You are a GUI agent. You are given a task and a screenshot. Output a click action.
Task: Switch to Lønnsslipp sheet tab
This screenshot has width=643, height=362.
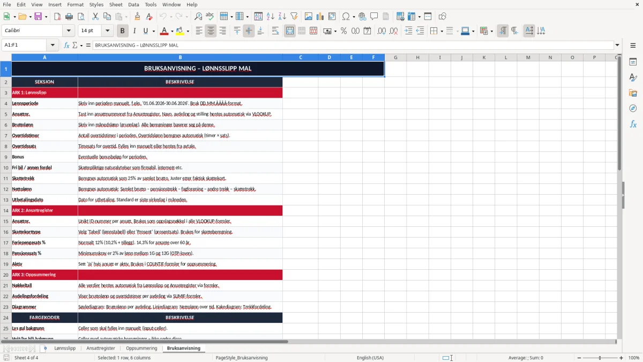tap(65, 348)
